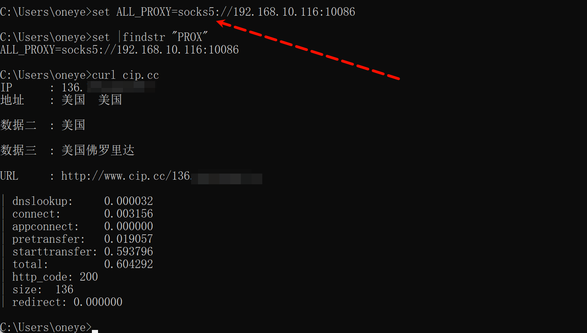The image size is (587, 333).
Task: Click the findstr "PROX" command text
Action: [165, 37]
